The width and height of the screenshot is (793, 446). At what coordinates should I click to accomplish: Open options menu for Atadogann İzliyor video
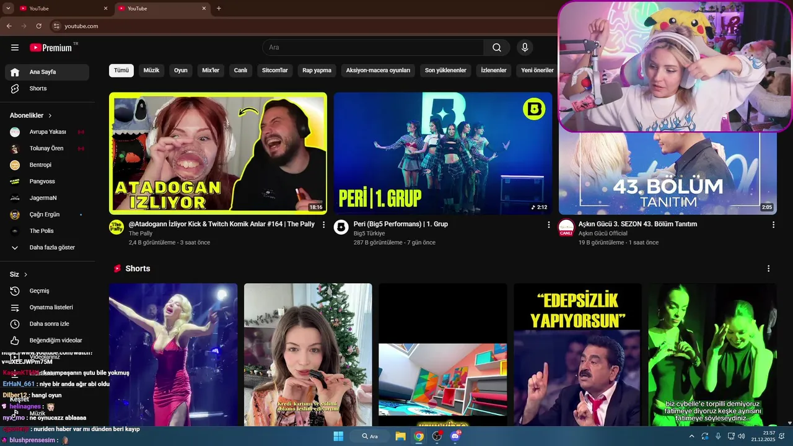pyautogui.click(x=323, y=225)
